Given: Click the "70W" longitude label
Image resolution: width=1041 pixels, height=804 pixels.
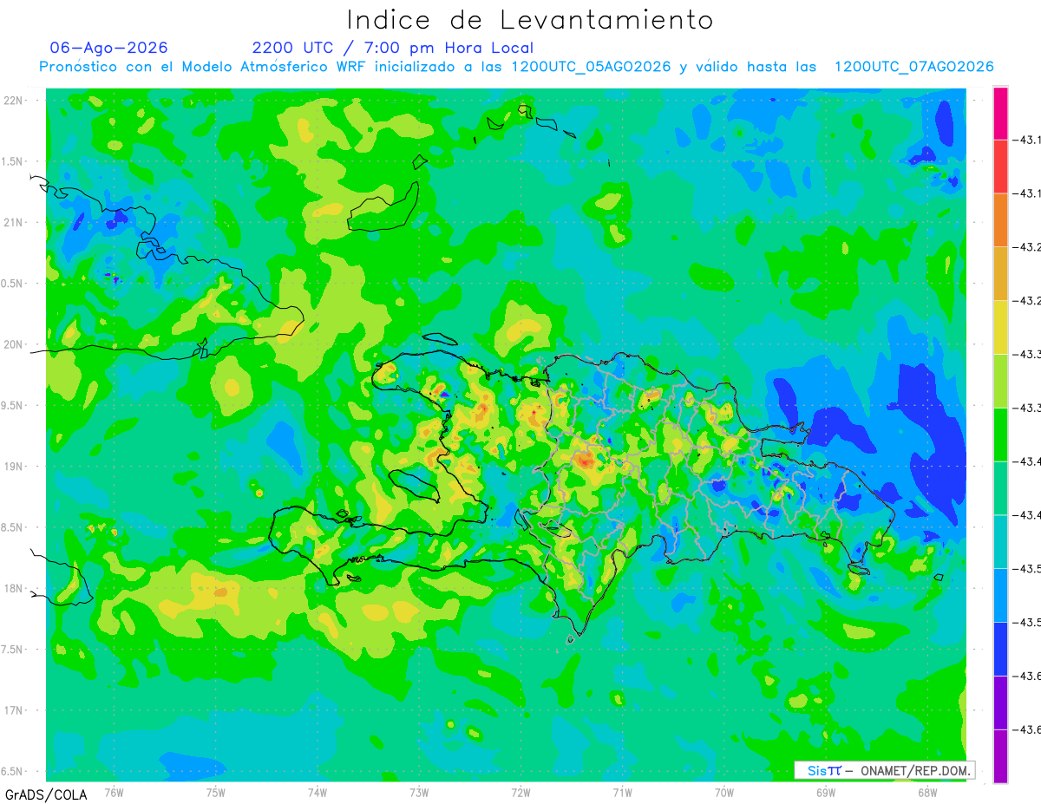Looking at the screenshot, I should (723, 792).
